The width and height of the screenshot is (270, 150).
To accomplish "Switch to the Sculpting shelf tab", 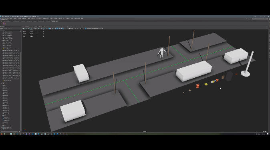I will [23, 21].
